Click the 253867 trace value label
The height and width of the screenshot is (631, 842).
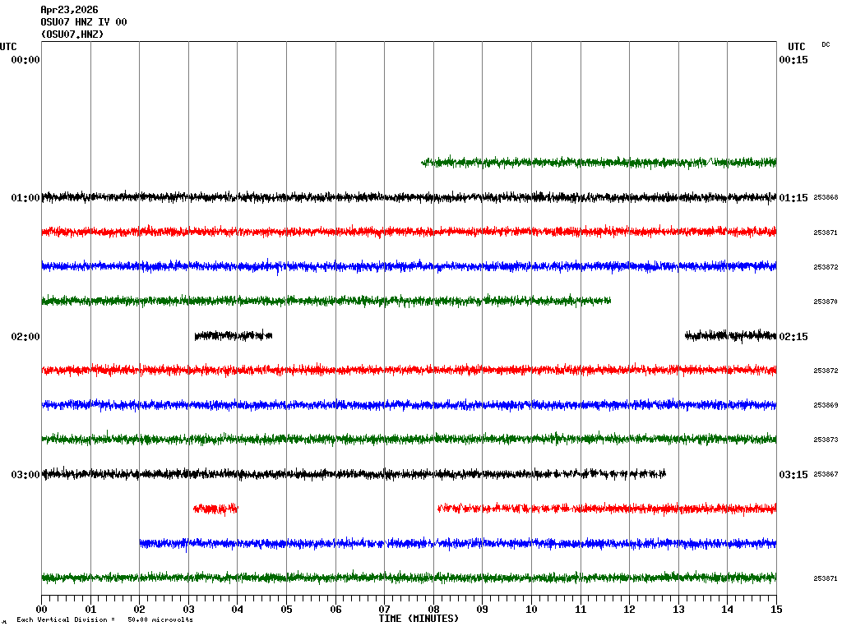pyautogui.click(x=826, y=475)
